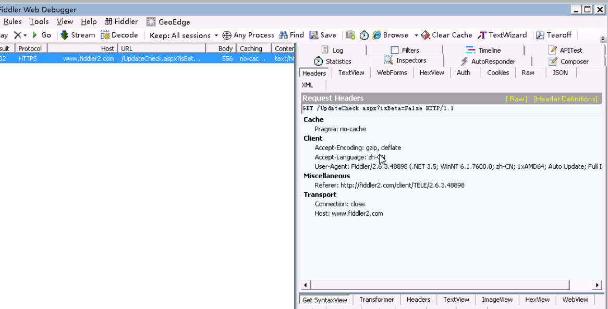Image resolution: width=608 pixels, height=309 pixels.
Task: Open the WebView response tab
Action: tap(575, 299)
